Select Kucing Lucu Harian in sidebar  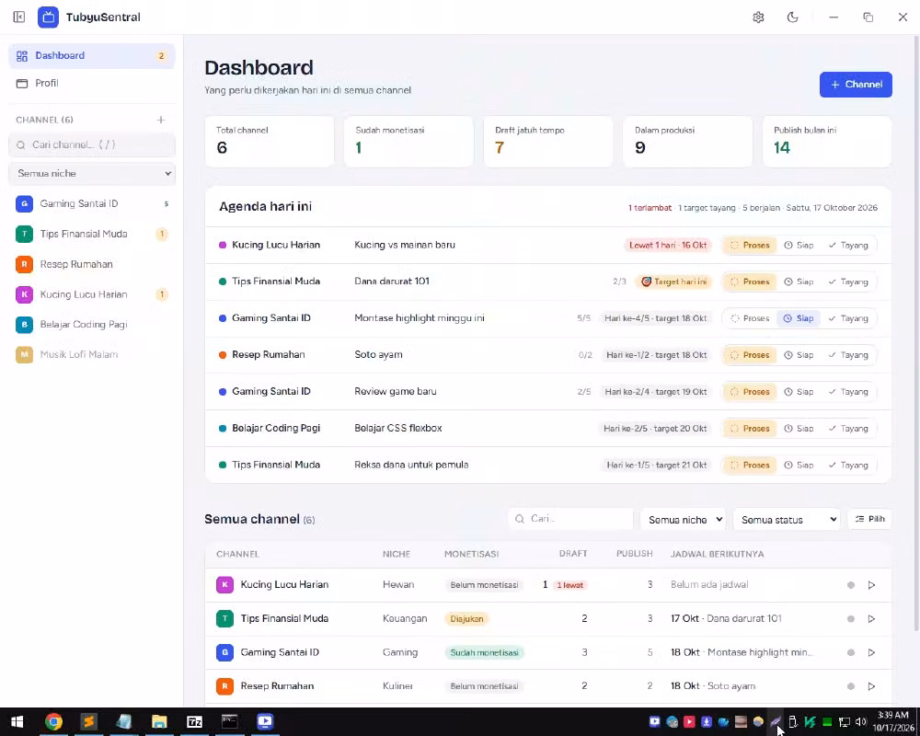[x=91, y=294]
